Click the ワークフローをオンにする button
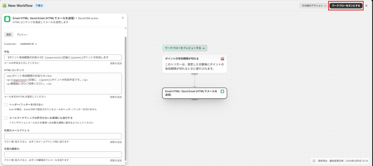The width and height of the screenshot is (373, 166). [x=346, y=6]
